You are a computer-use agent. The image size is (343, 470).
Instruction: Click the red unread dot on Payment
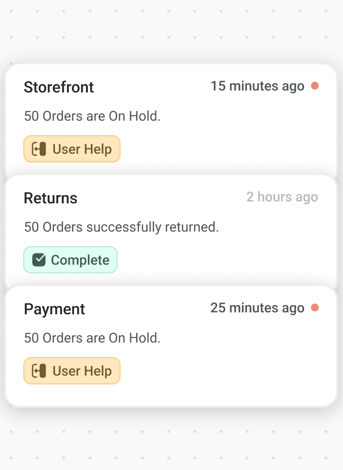click(x=315, y=308)
